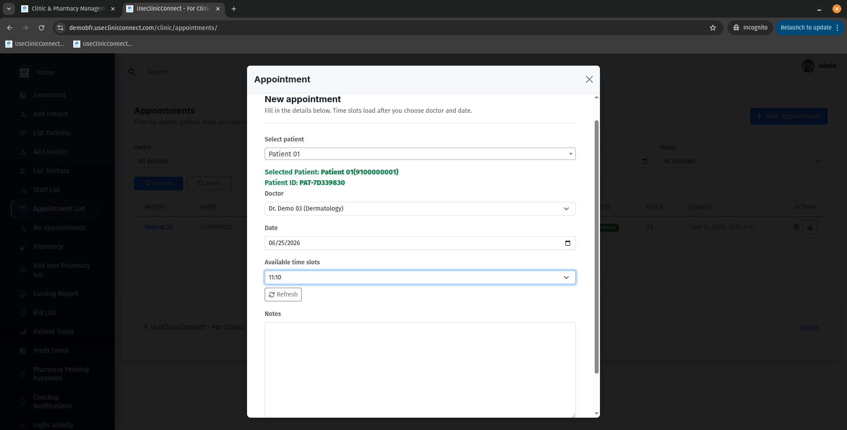Viewport: 847px width, 430px height.
Task: Open the first UseClinicConnect bookmark
Action: pyautogui.click(x=34, y=44)
